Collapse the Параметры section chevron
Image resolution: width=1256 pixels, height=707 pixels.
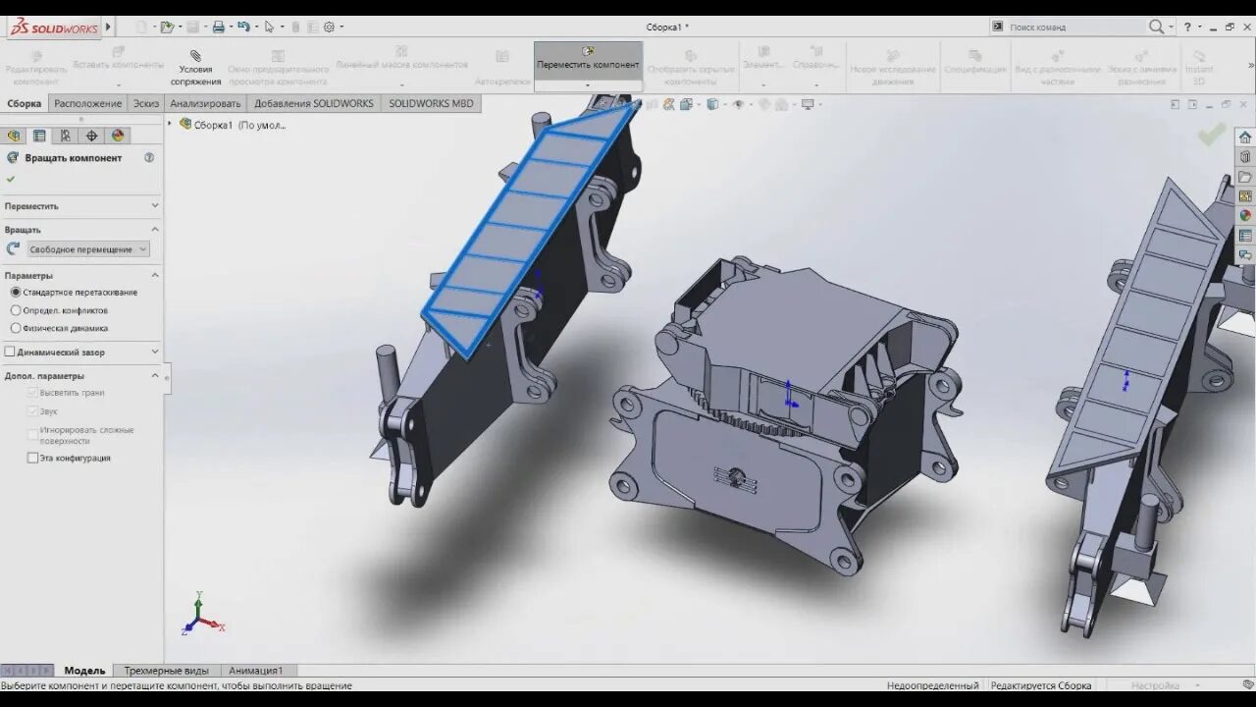click(154, 275)
